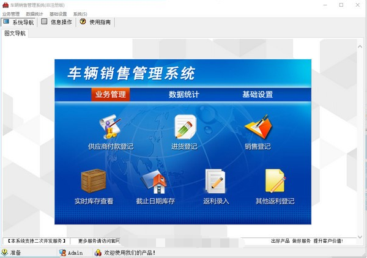Close the 车辆销售管理系统 window
The width and height of the screenshot is (367, 258).
[x=358, y=5]
